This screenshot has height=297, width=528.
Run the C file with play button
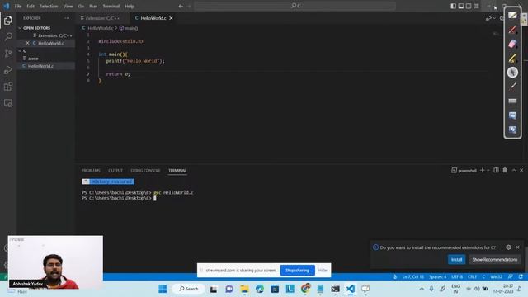pyautogui.click(x=488, y=18)
